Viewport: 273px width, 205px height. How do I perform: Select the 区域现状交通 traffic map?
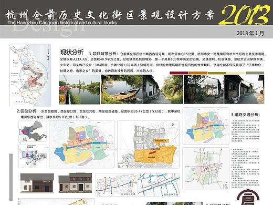(x=117, y=185)
